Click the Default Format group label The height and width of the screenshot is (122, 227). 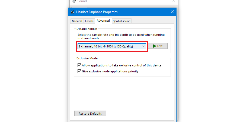point(87,29)
